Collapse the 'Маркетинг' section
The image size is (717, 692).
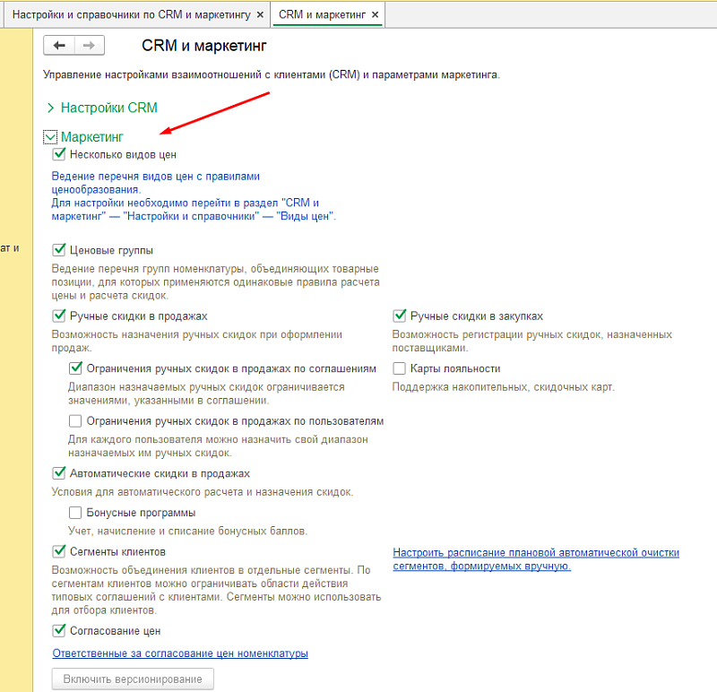click(x=50, y=137)
